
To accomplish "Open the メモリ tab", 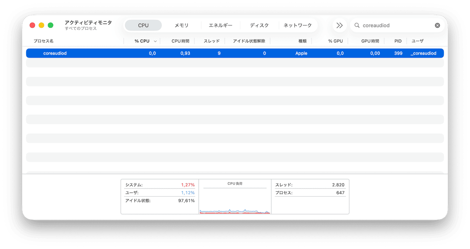I will pos(182,25).
